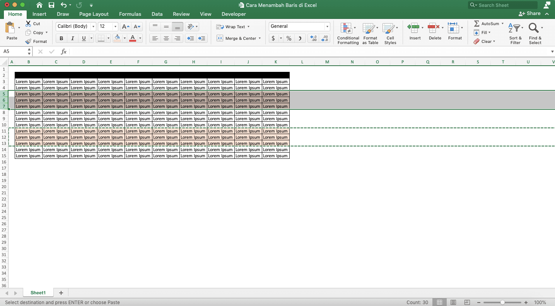Apply the fill color bucket swatch
555x306 pixels.
117,38
